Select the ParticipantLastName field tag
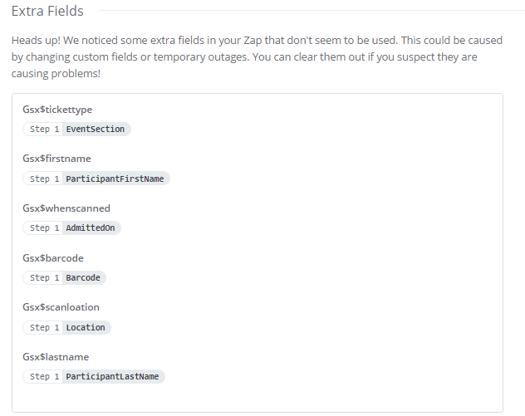 (x=113, y=377)
